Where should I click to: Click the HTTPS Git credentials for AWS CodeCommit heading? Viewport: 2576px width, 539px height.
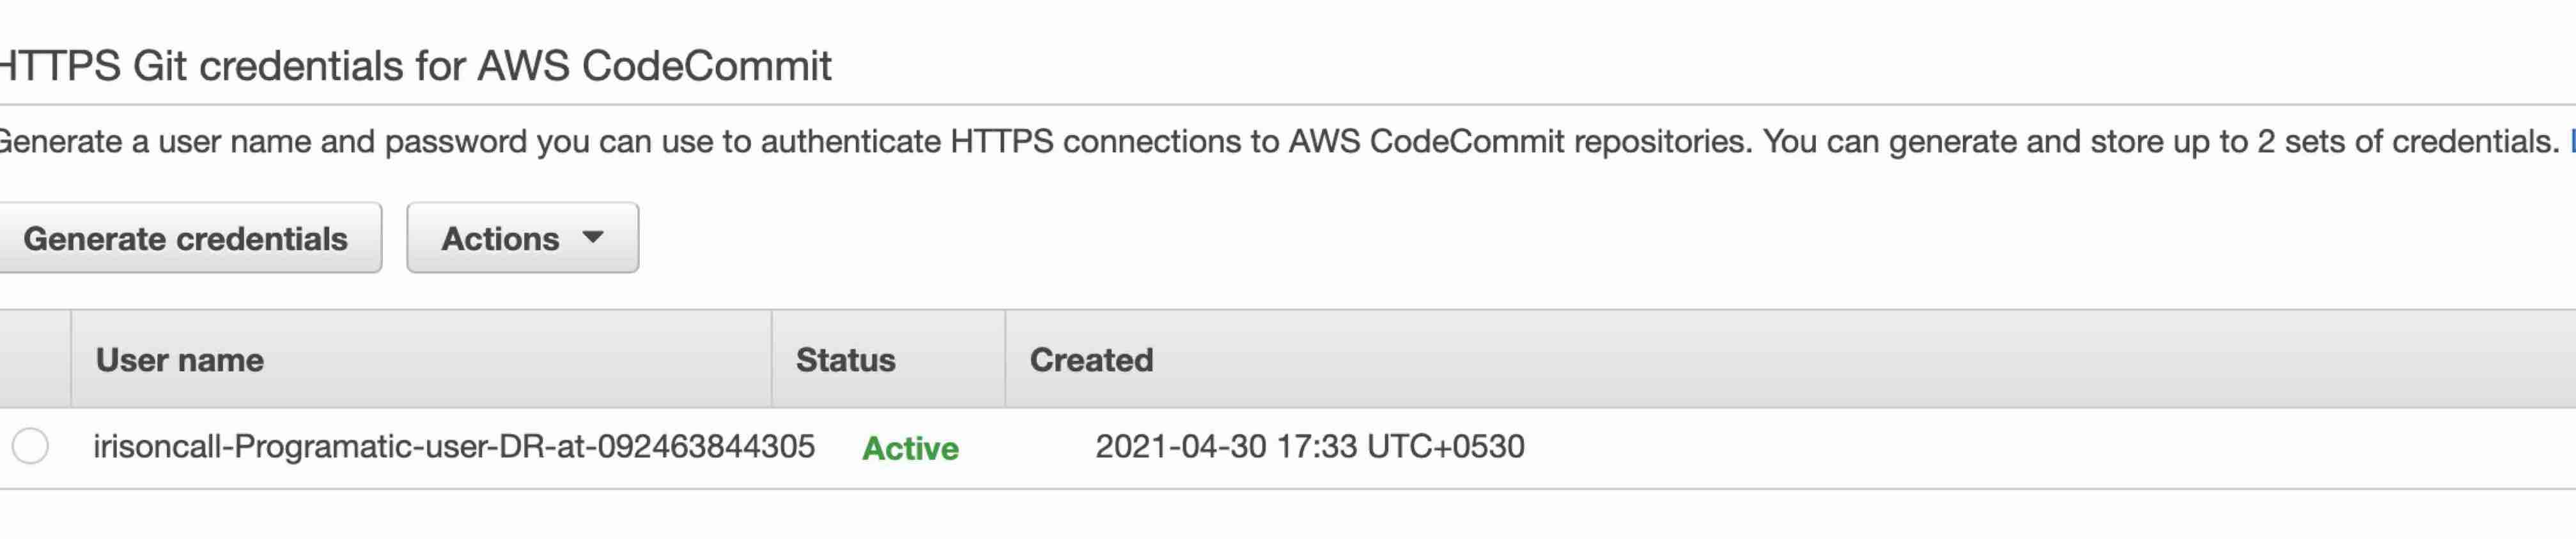415,66
